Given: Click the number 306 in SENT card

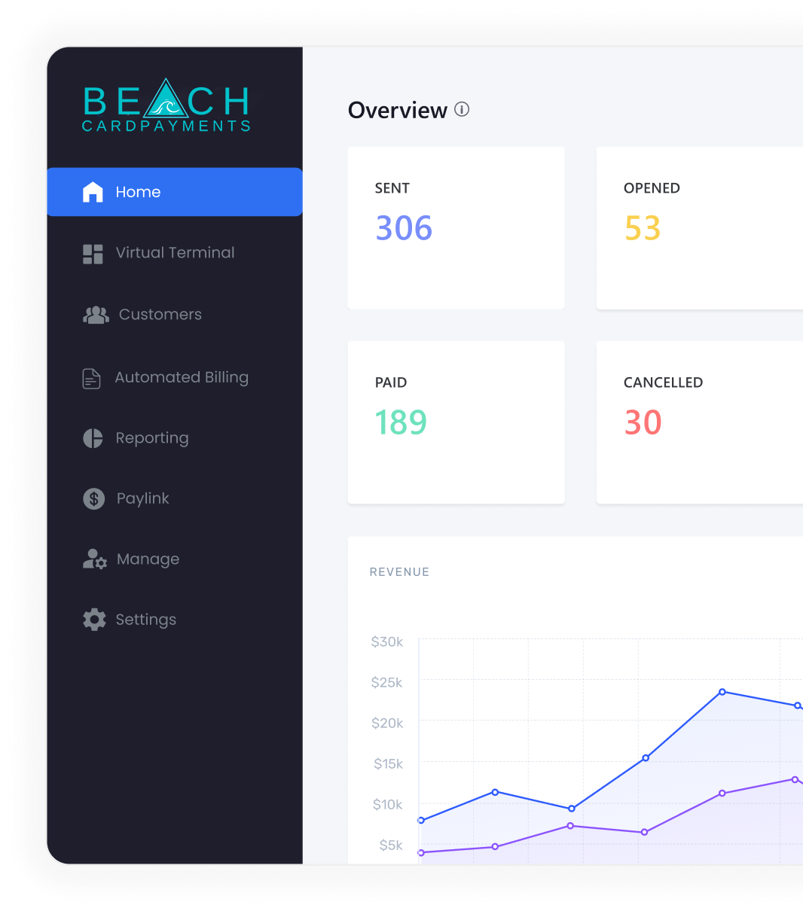Looking at the screenshot, I should point(405,228).
